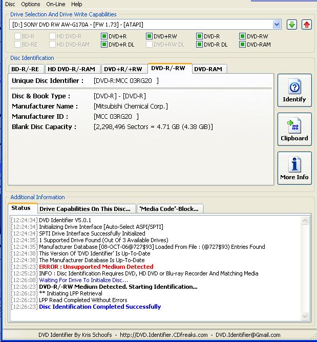The height and width of the screenshot is (342, 317).
Task: Click the Unique Disc Identifier value
Action: coord(126,81)
